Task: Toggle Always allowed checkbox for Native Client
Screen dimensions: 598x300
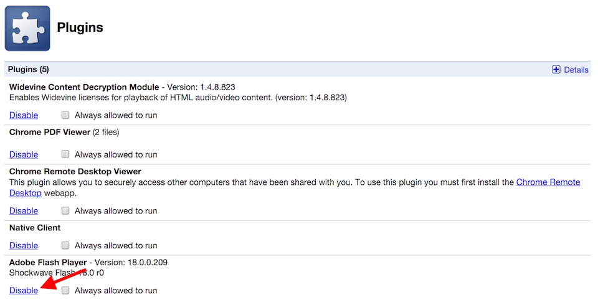Action: (x=65, y=245)
